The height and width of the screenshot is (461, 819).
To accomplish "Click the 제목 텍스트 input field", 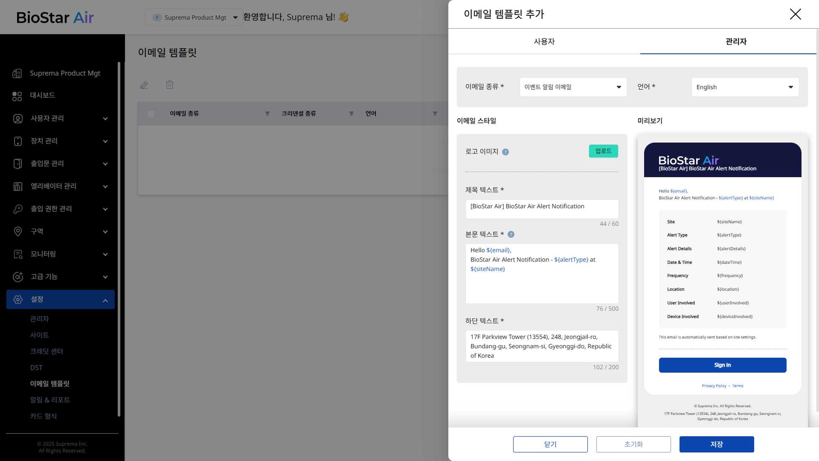I will pyautogui.click(x=542, y=209).
